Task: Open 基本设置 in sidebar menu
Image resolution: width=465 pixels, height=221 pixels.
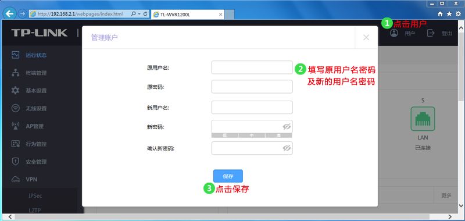Action: pos(36,91)
